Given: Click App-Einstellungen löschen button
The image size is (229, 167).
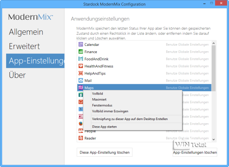Looking at the screenshot, I should 195,152.
